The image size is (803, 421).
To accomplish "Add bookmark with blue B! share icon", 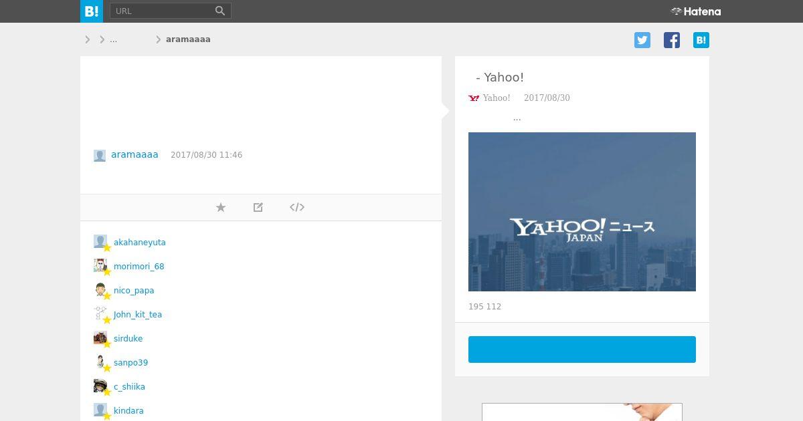I will coord(701,40).
